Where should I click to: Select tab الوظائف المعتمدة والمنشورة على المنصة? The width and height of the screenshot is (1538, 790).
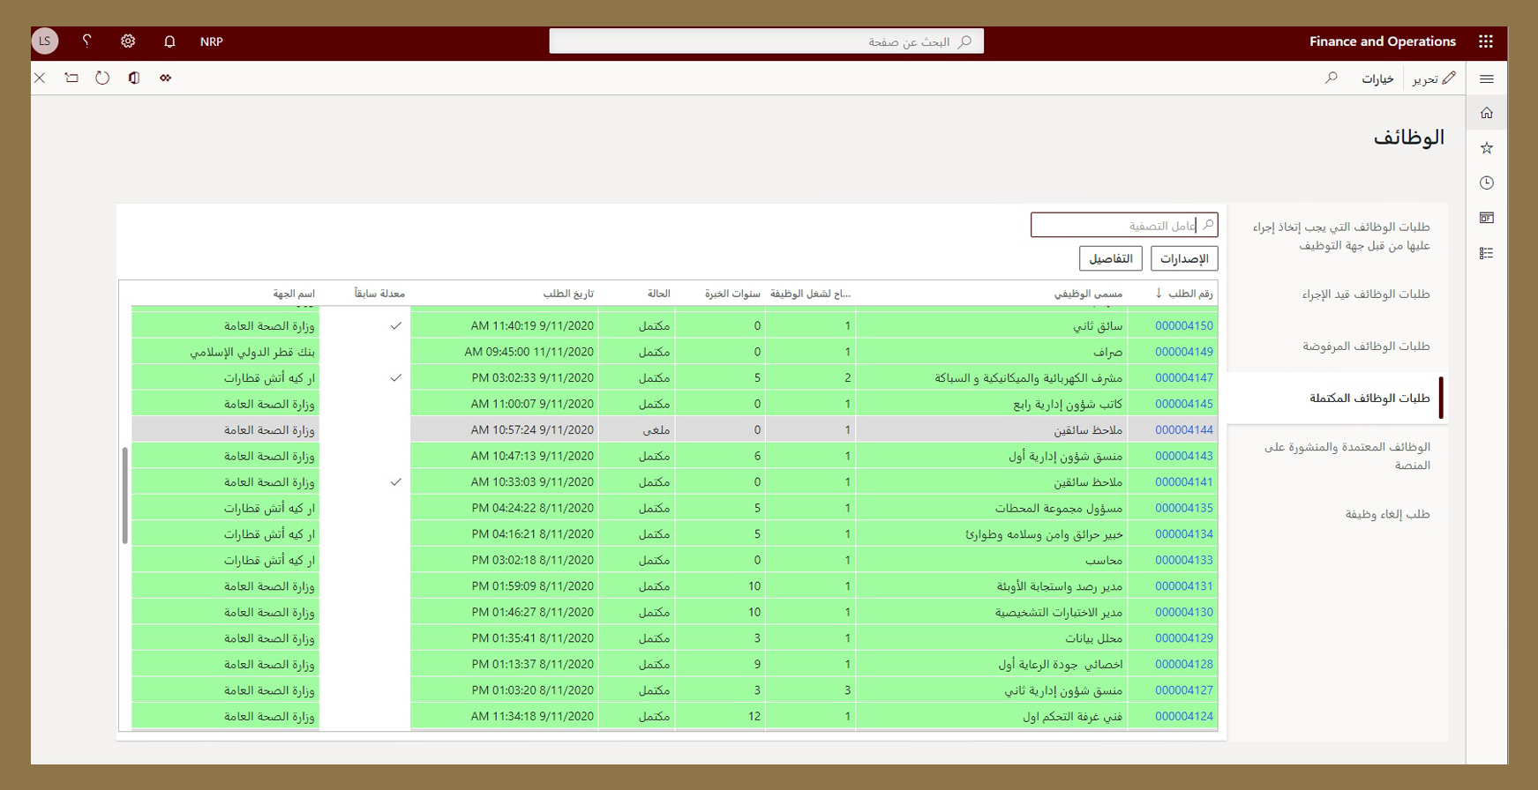[1347, 456]
